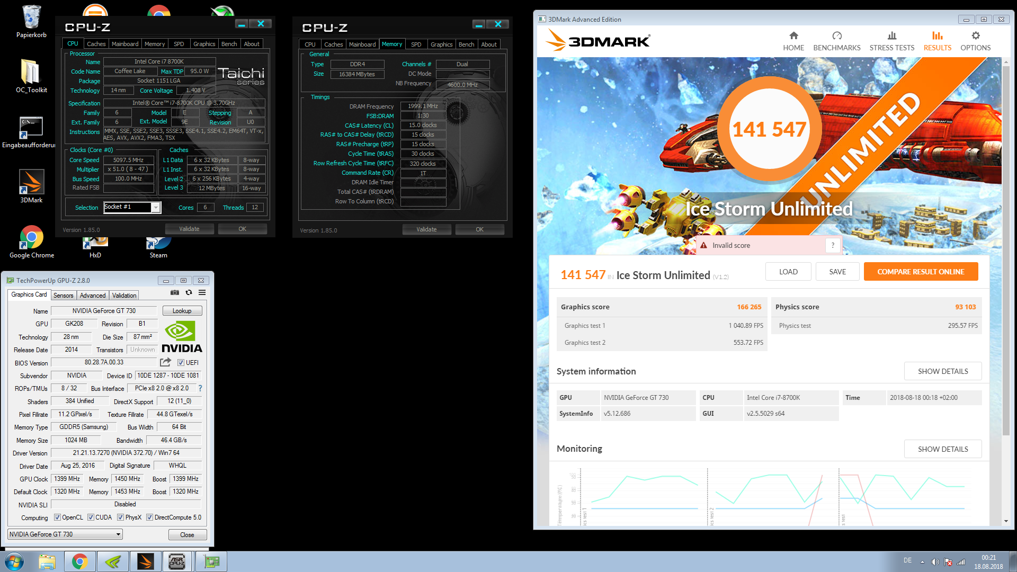Viewport: 1017px width, 572px height.
Task: Click the volume speaker tray icon
Action: click(935, 562)
